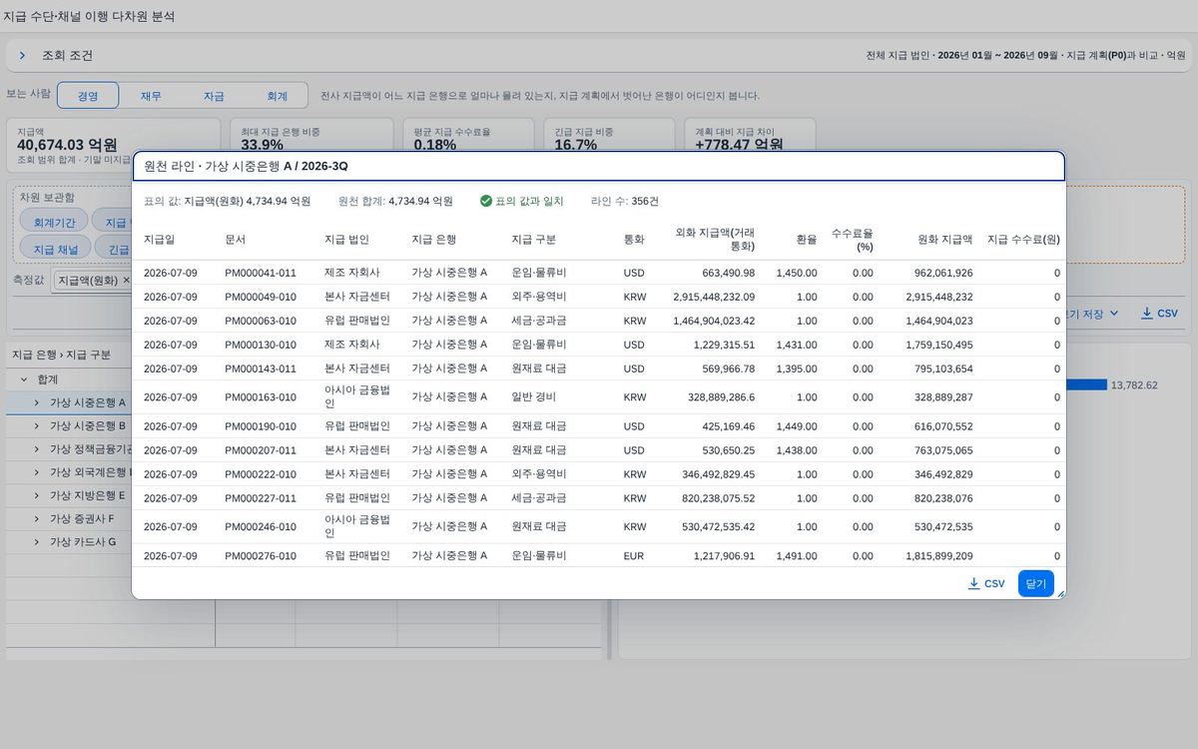Image resolution: width=1198 pixels, height=749 pixels.
Task: Sort by the 지급 법인 column header
Action: [x=346, y=240]
